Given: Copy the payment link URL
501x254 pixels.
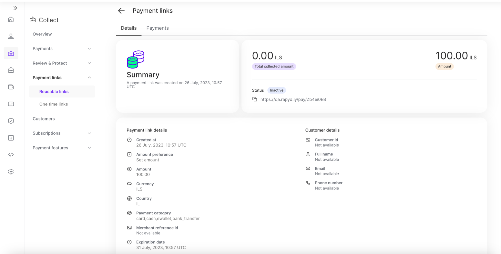Looking at the screenshot, I should tap(254, 99).
